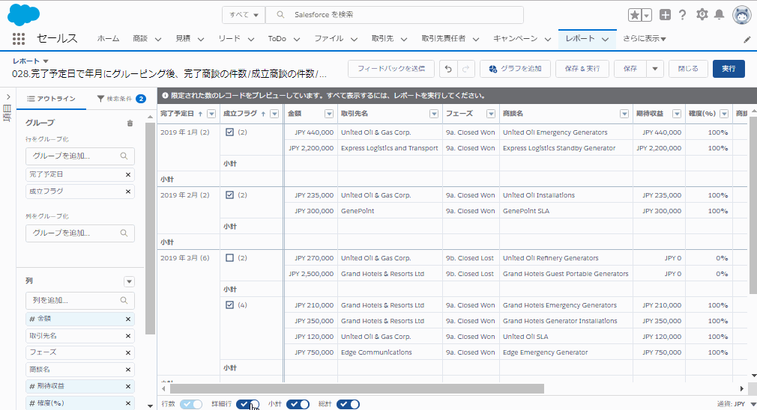
Task: Open the setup gear icon
Action: 702,14
